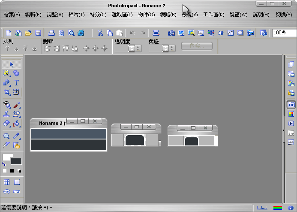Open the 調整(A) menu
Image resolution: width=297 pixels, height=212 pixels.
55,15
